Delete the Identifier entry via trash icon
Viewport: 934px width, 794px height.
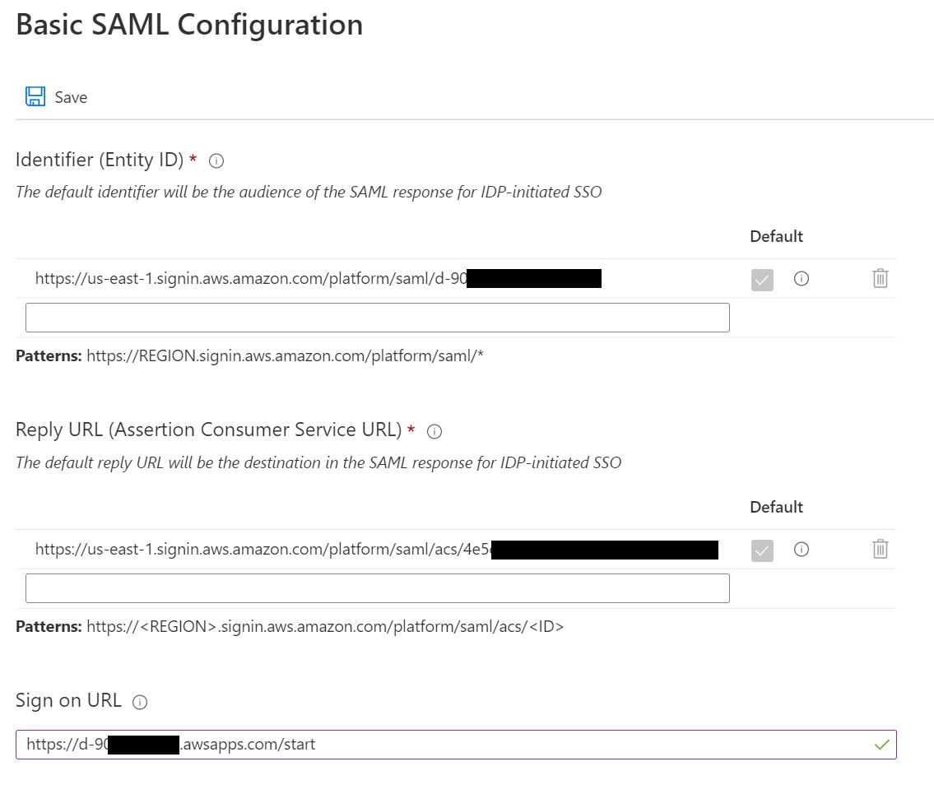click(x=880, y=279)
